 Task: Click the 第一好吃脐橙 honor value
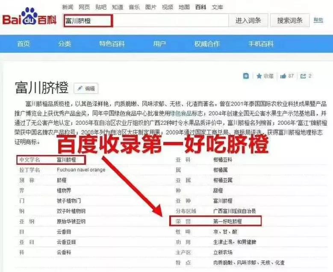(227, 222)
